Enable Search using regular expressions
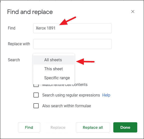The width and height of the screenshot is (144, 139). click(x=36, y=95)
